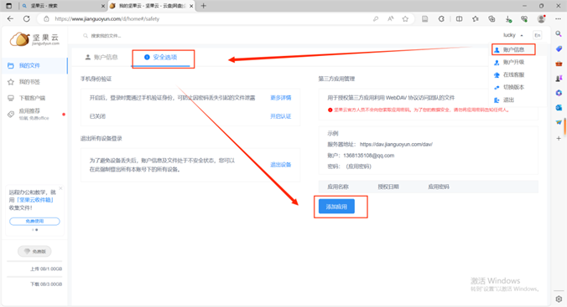Select the second promo carousel dot
The image size is (567, 307).
point(37,230)
